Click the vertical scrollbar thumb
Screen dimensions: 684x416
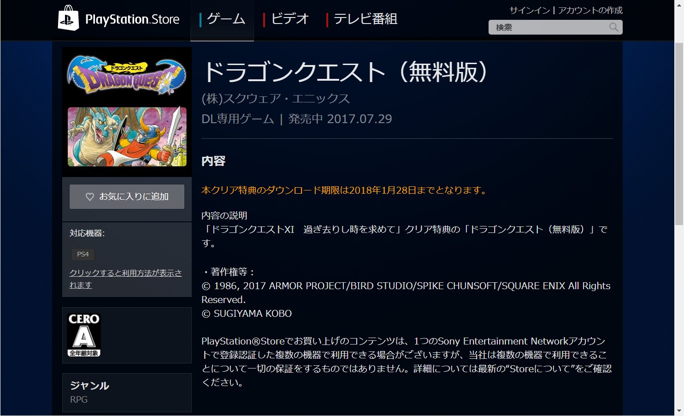click(679, 134)
